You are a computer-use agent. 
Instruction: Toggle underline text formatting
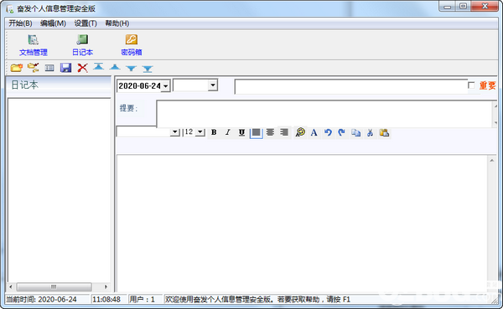242,132
